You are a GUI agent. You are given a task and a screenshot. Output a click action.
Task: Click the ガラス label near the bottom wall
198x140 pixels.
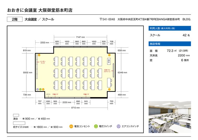(x=48, y=94)
